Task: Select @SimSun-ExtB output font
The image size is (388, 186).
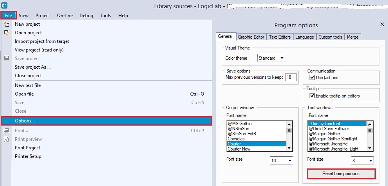Action: pyautogui.click(x=256, y=134)
